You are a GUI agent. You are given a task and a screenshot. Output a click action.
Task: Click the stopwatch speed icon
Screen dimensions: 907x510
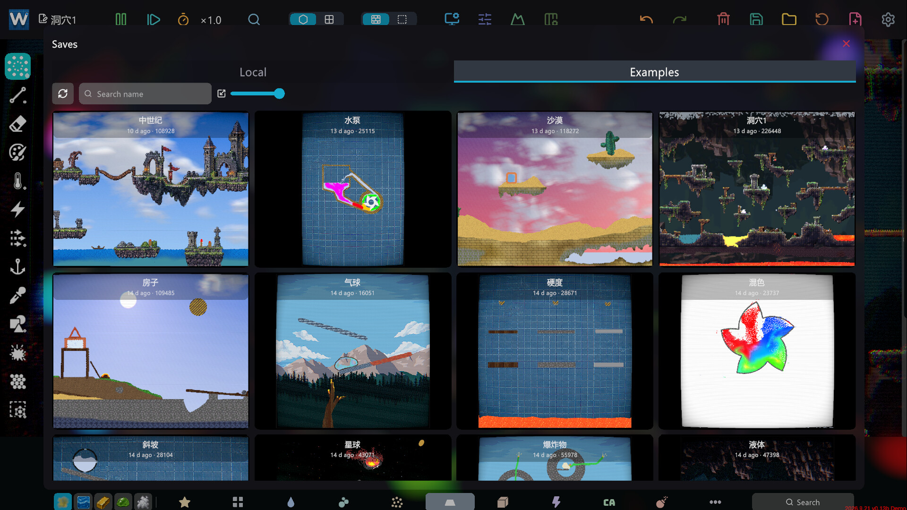183,19
